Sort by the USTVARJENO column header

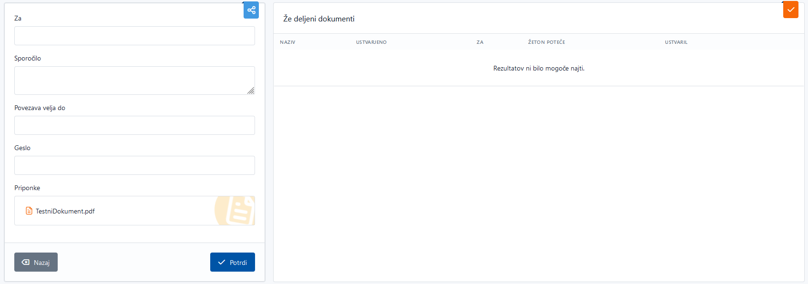(x=371, y=42)
